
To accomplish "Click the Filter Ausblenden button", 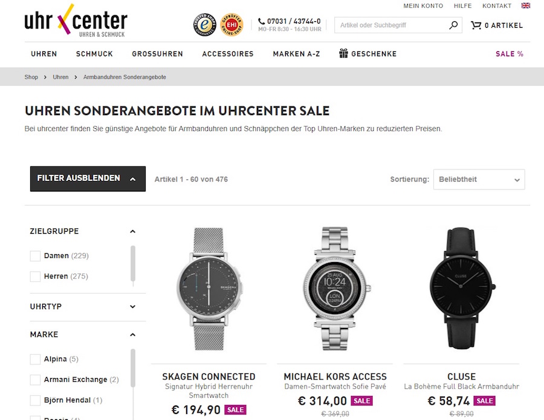I will (88, 179).
